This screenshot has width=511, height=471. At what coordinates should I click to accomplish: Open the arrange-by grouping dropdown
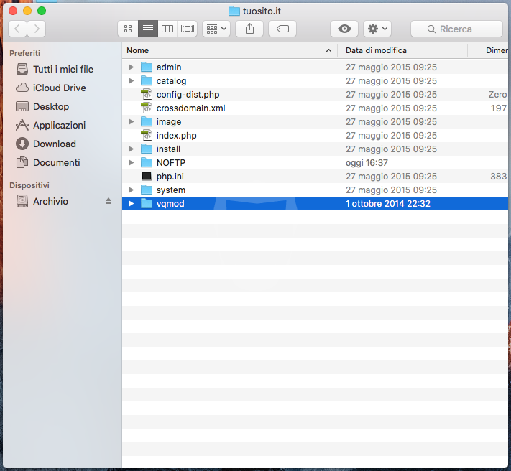[216, 29]
